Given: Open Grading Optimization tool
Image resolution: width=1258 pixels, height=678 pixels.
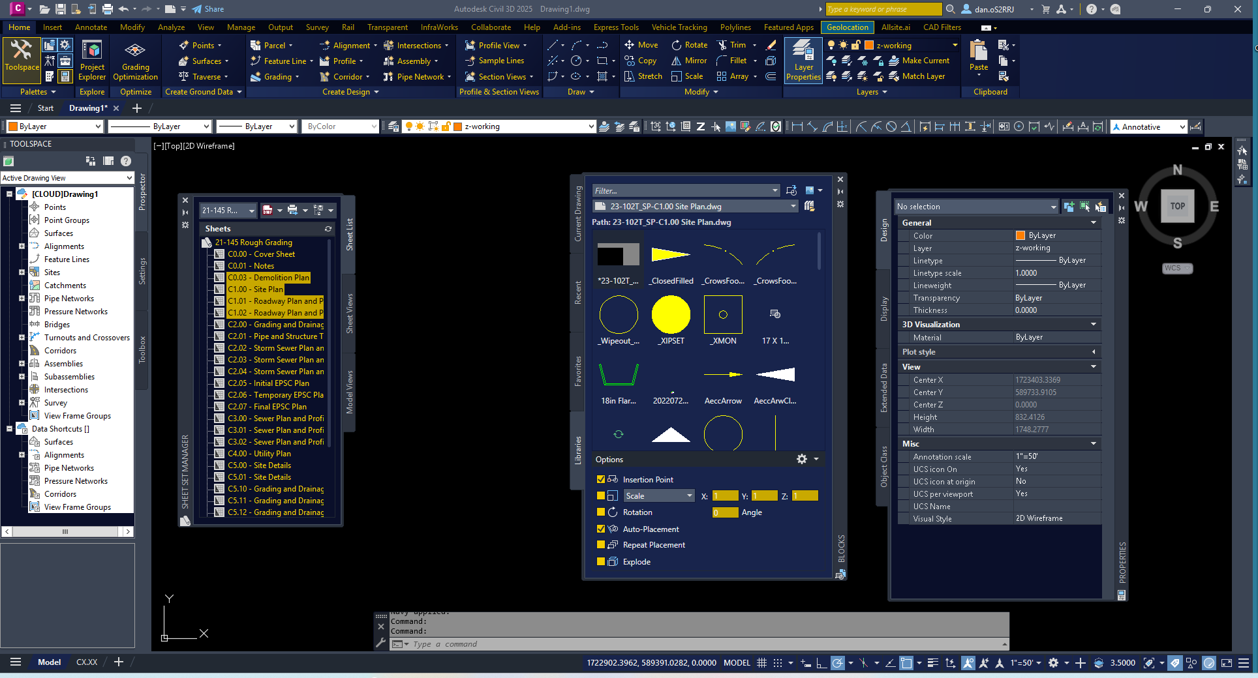Looking at the screenshot, I should 135,61.
